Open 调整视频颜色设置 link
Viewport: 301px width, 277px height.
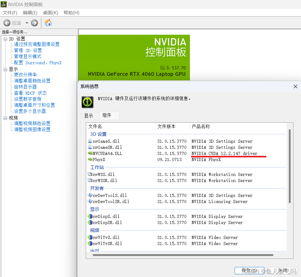click(32, 123)
